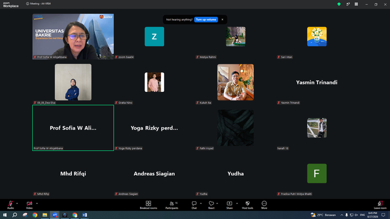
Task: Show hidden system tray icons
Action: 342,215
